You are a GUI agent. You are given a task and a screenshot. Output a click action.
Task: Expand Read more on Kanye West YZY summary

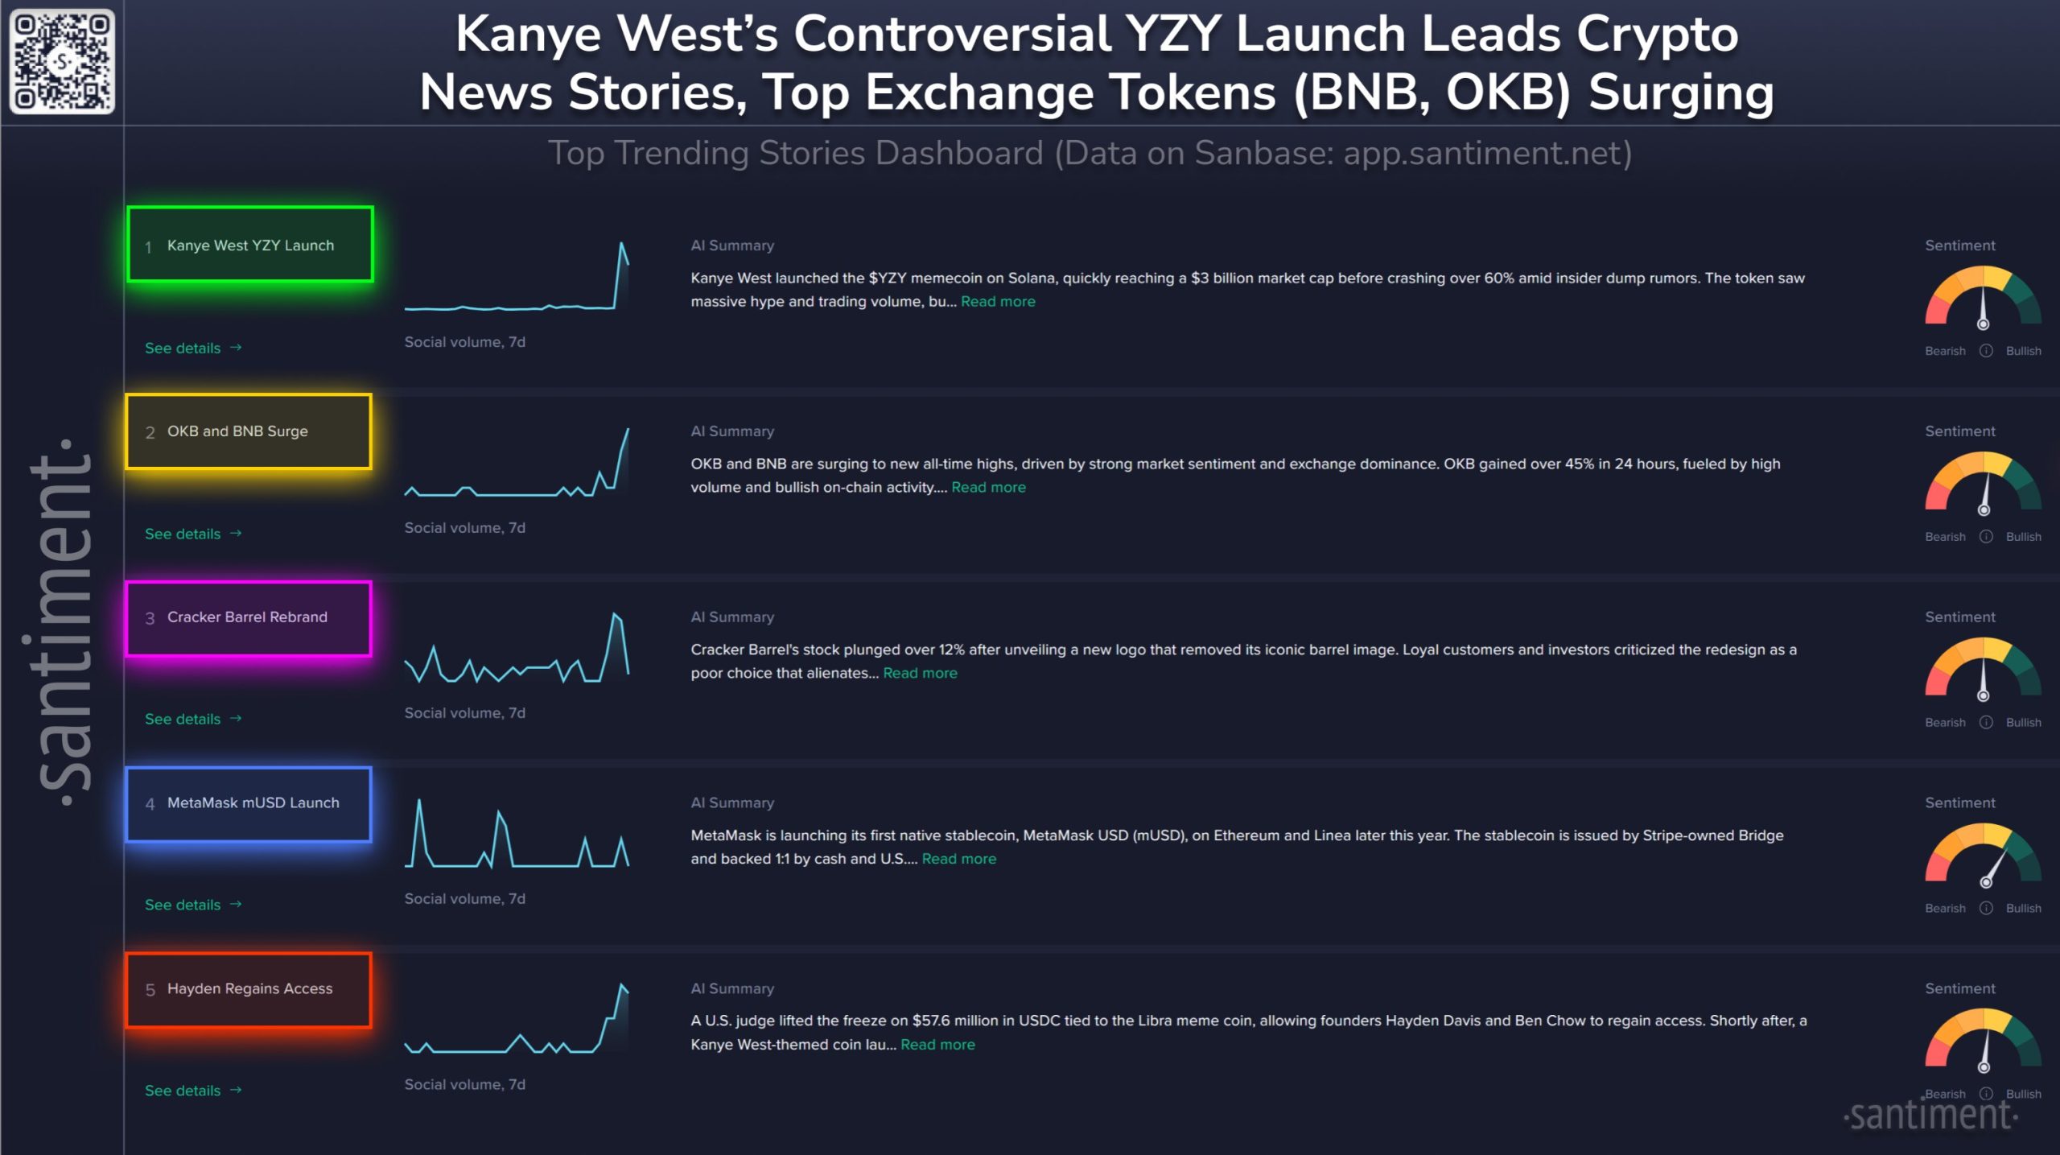tap(998, 301)
